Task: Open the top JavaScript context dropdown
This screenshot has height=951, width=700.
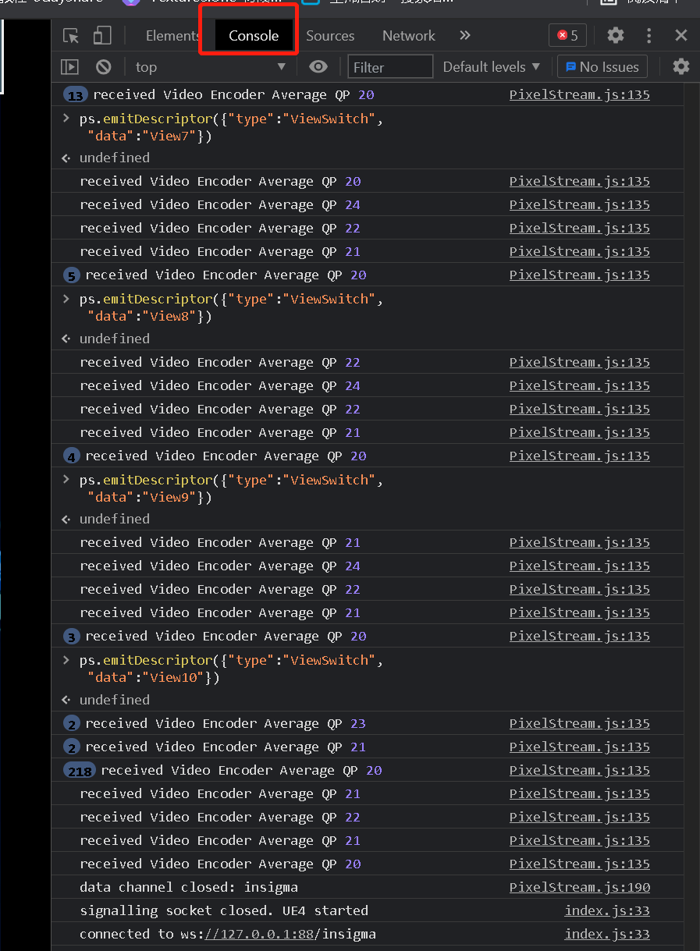Action: coord(211,67)
